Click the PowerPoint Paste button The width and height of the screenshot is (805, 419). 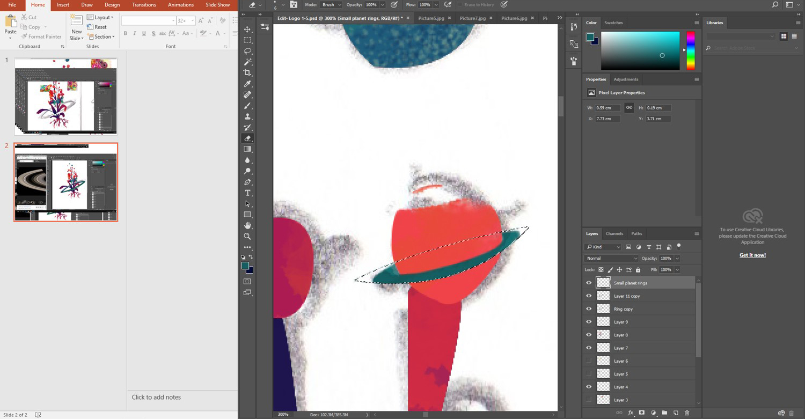[11, 26]
